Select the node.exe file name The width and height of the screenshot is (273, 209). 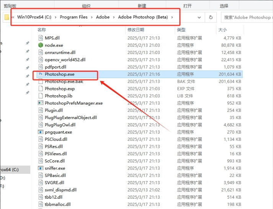tap(54, 45)
